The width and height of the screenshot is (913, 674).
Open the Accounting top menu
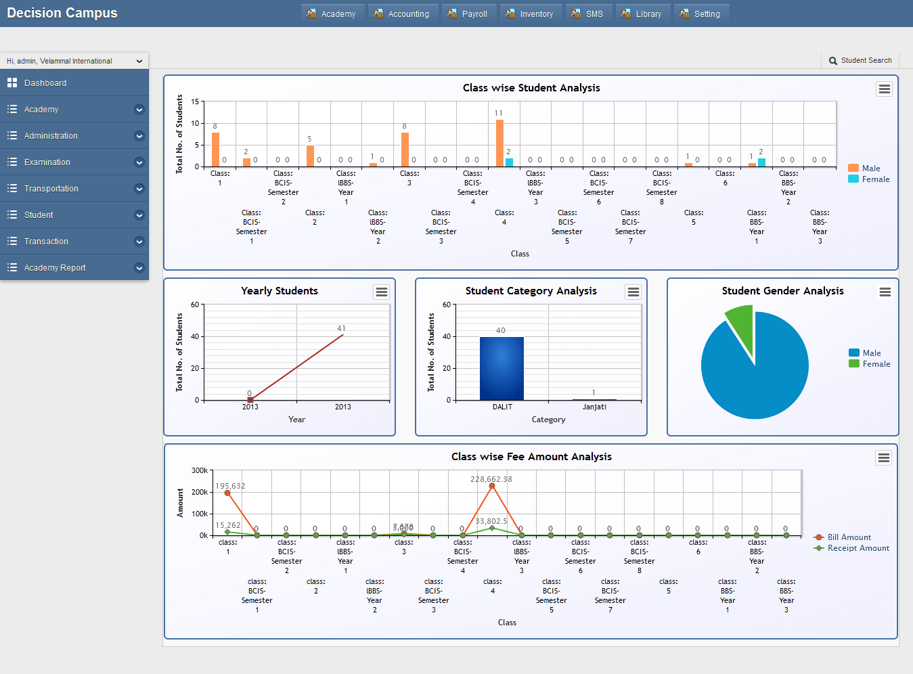[401, 14]
